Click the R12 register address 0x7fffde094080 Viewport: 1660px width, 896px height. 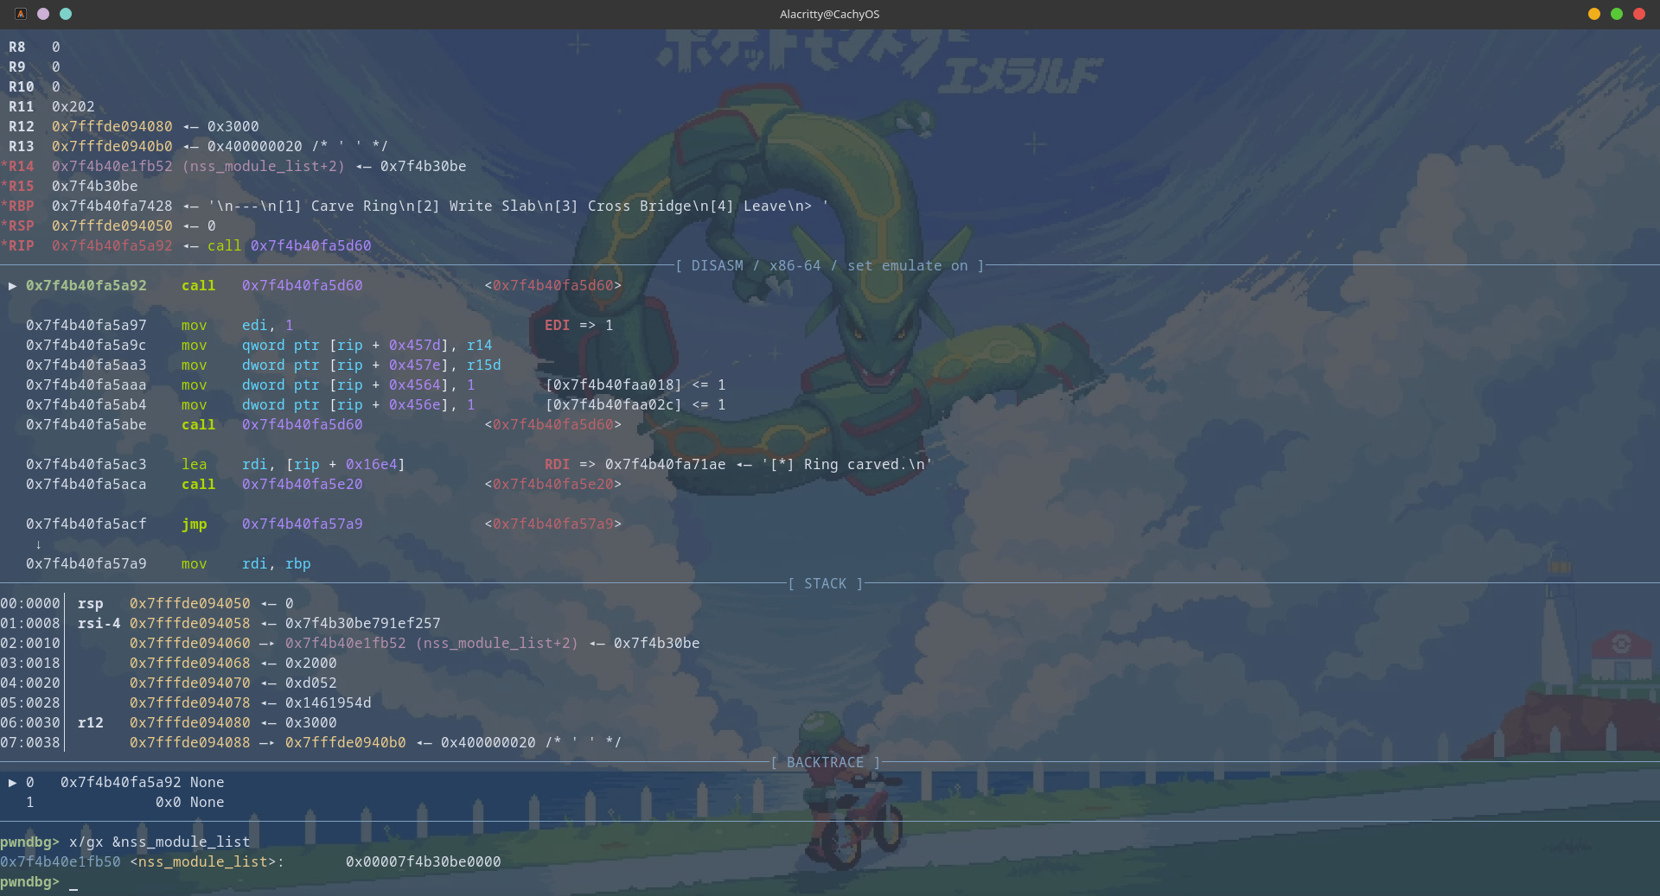coord(112,126)
